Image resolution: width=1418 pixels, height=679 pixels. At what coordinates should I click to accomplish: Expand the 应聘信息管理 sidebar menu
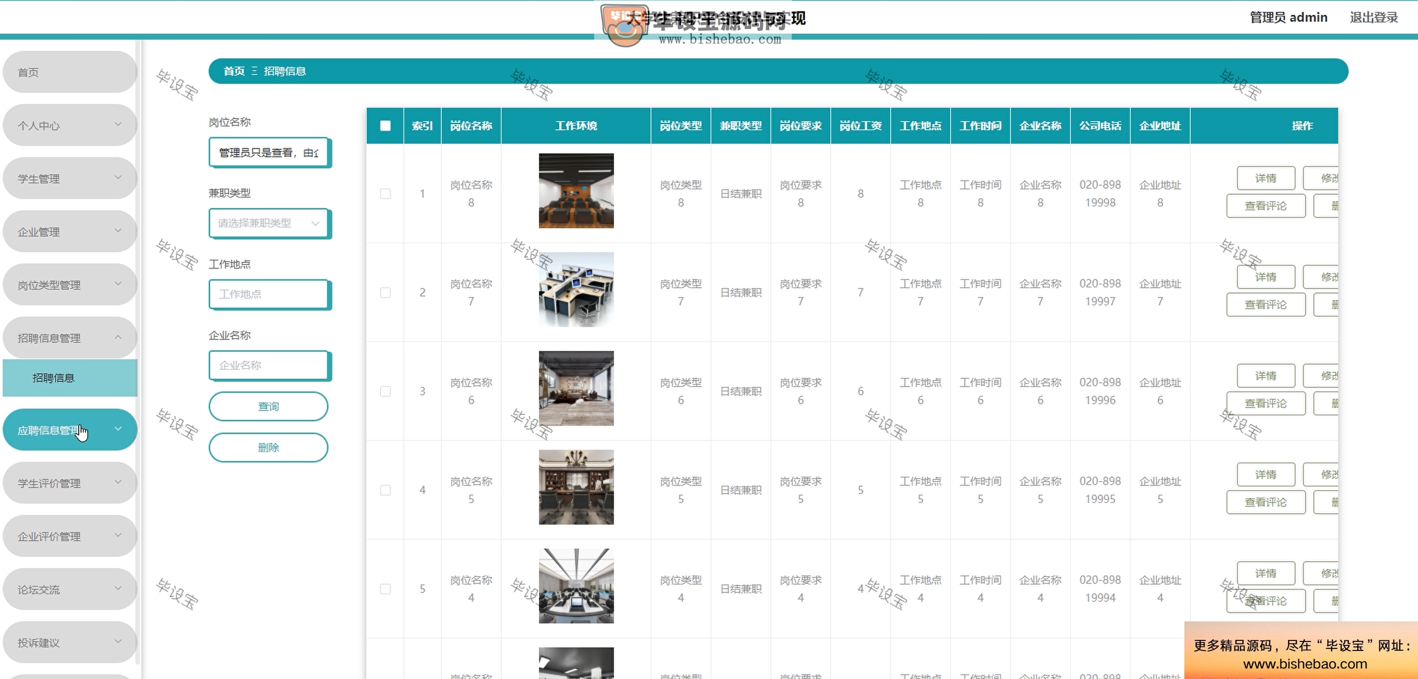(70, 430)
